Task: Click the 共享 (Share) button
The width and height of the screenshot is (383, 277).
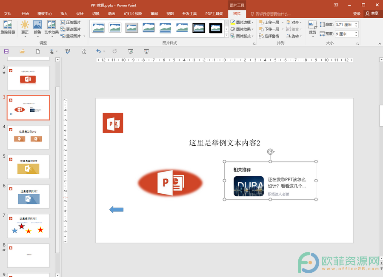Action: (x=372, y=14)
